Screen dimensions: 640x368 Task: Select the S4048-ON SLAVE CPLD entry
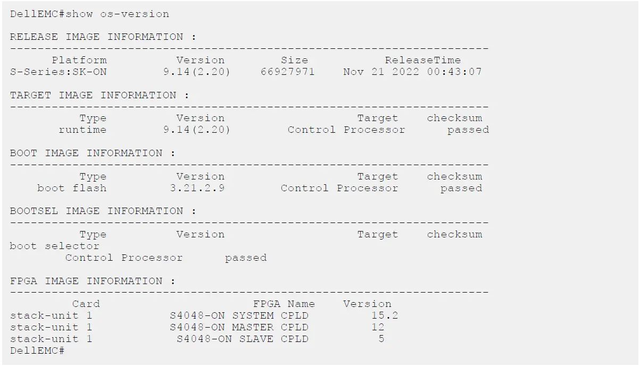point(242,339)
